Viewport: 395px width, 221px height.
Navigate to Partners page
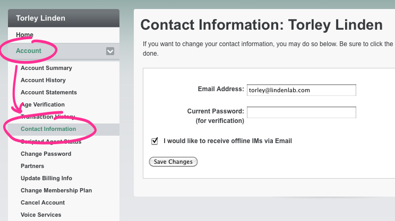click(x=32, y=166)
